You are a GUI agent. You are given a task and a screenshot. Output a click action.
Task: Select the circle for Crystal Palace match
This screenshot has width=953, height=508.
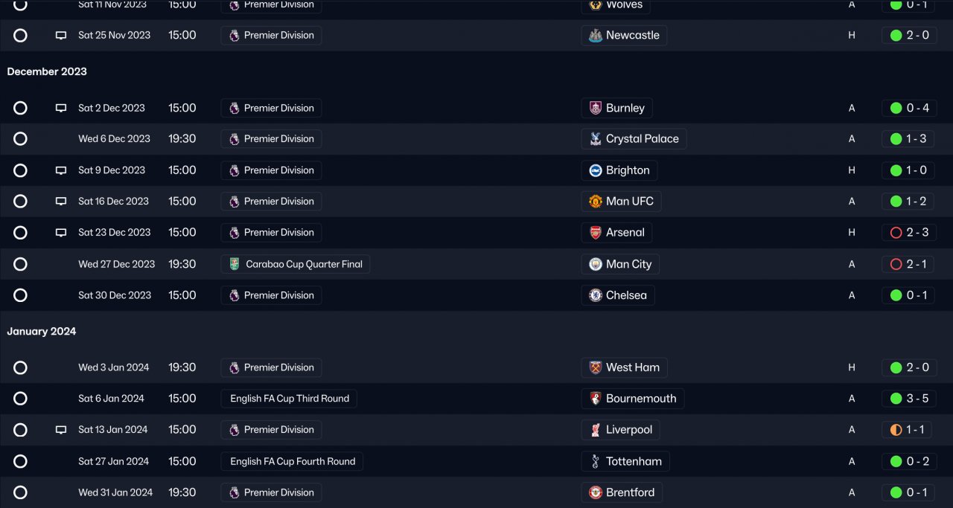(x=20, y=139)
